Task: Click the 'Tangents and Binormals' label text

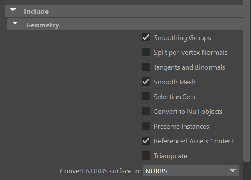Action: (189, 67)
